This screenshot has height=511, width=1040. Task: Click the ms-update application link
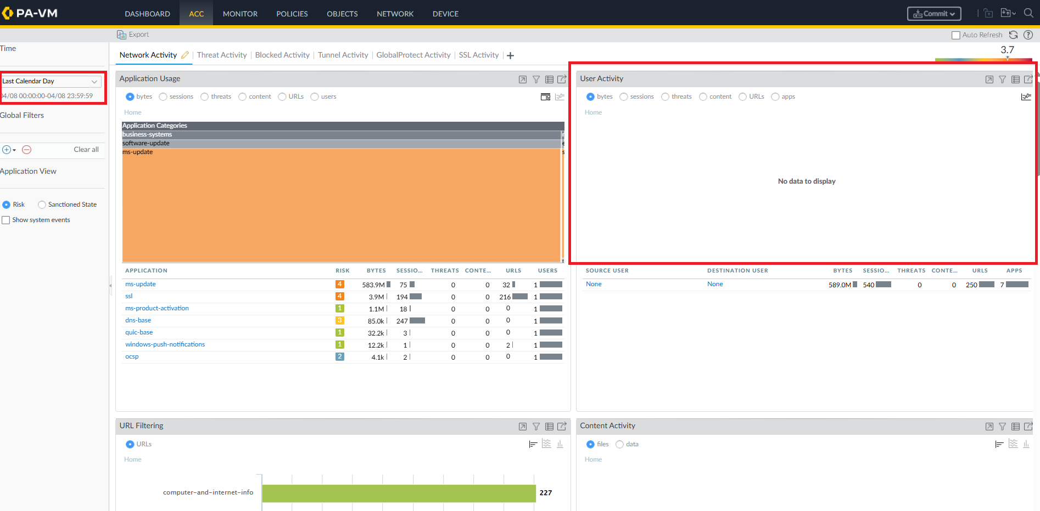click(141, 284)
